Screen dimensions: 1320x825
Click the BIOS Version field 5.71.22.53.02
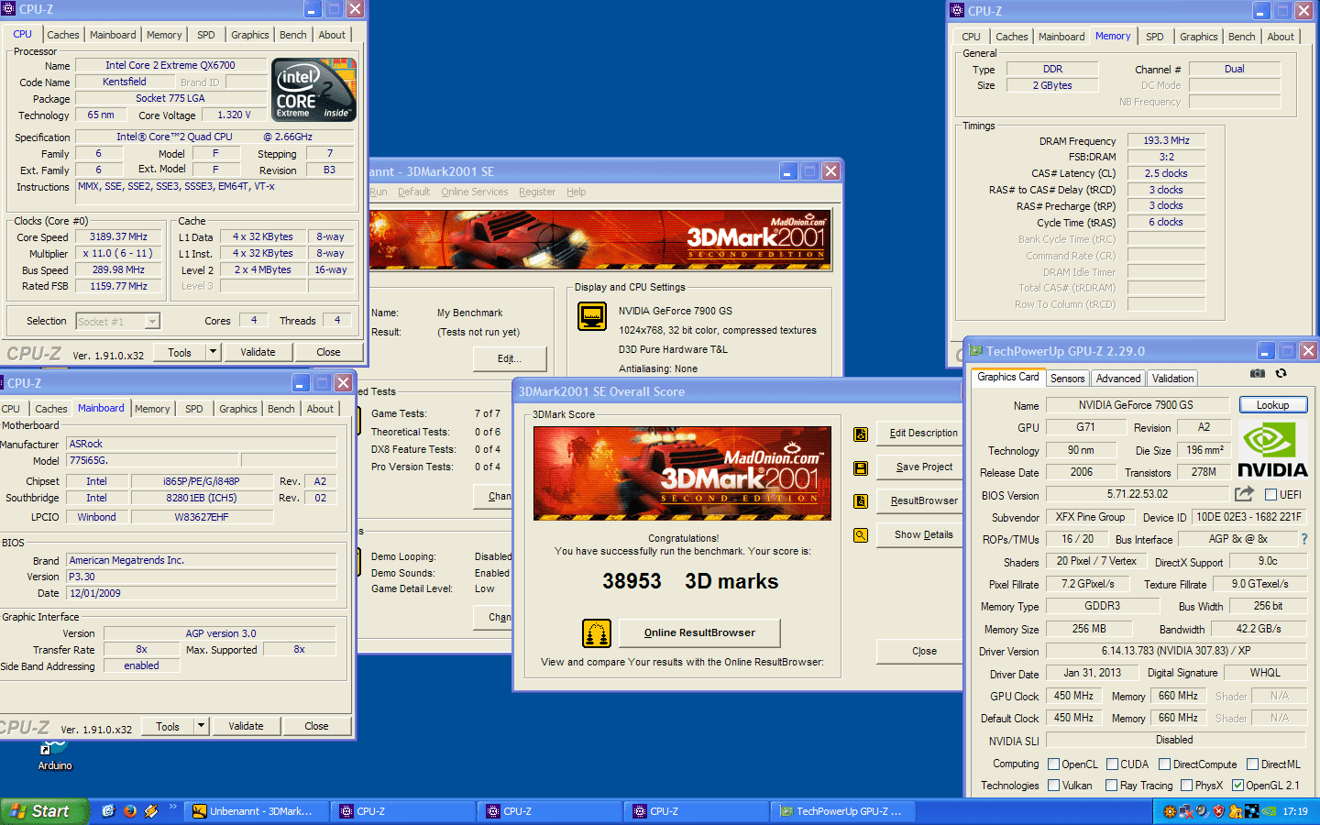click(x=1136, y=494)
